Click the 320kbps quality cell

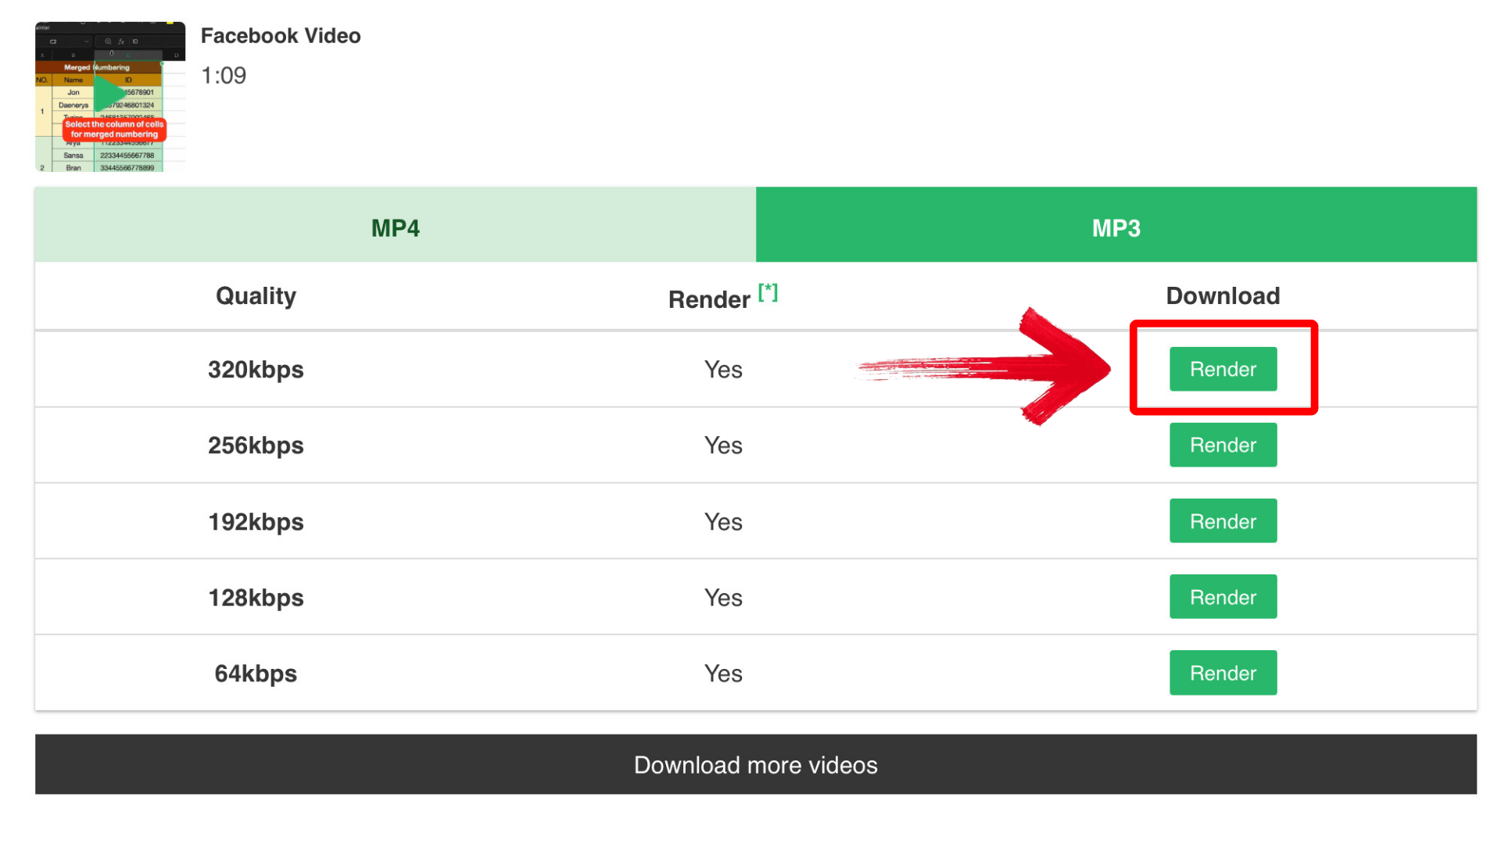pyautogui.click(x=256, y=370)
